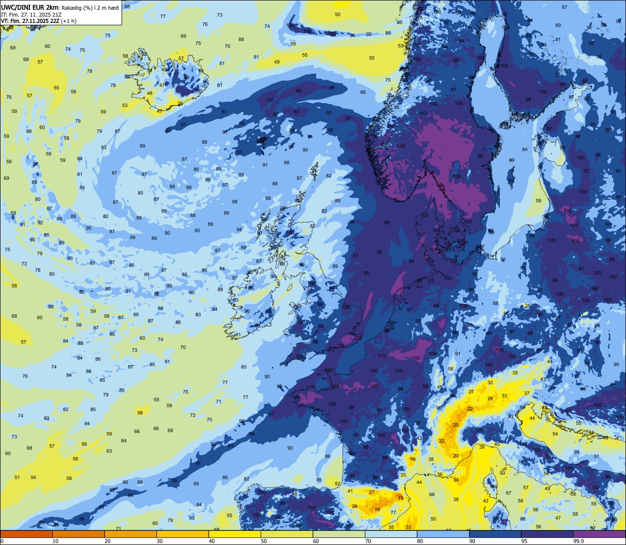Click the 'Rakastig (%) í 2 m hæð' label

(x=90, y=7)
